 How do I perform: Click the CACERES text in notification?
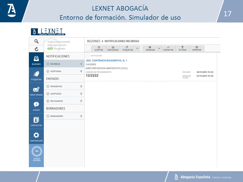(x=91, y=64)
